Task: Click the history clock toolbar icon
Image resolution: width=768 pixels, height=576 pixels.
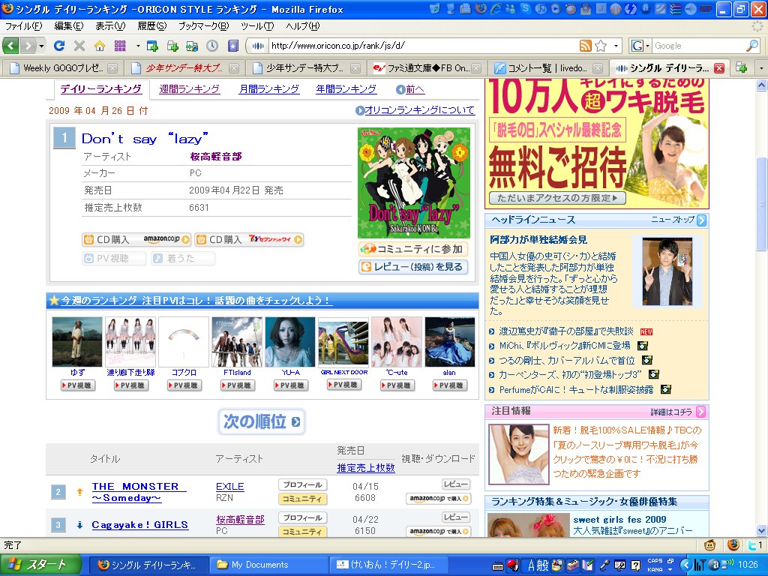Action: click(x=212, y=46)
